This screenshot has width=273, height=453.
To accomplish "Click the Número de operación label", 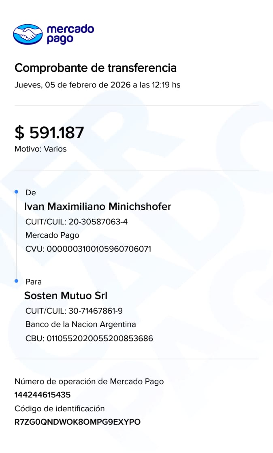I will [89, 381].
